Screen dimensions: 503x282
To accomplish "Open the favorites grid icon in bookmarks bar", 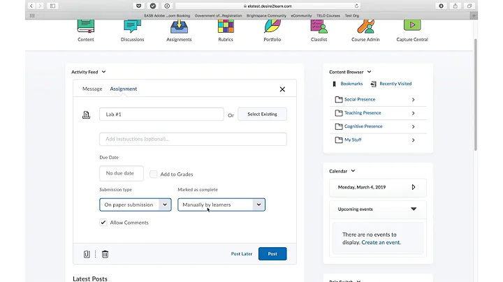I will 32,15.
